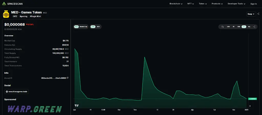Select the Price chart toggle
Image resolution: width=262 pixels, height=115 pixels.
click(76, 27)
